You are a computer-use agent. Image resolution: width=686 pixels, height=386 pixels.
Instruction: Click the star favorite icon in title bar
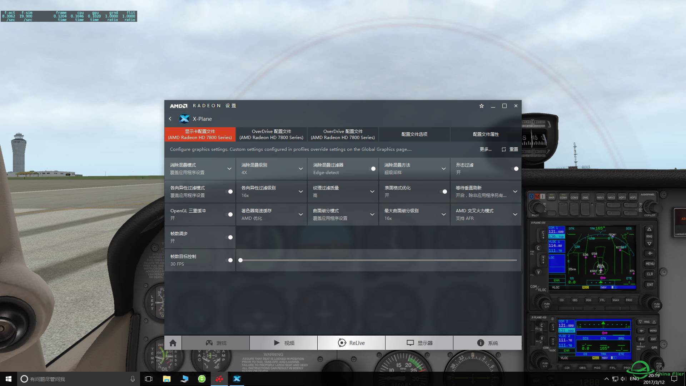coord(481,106)
